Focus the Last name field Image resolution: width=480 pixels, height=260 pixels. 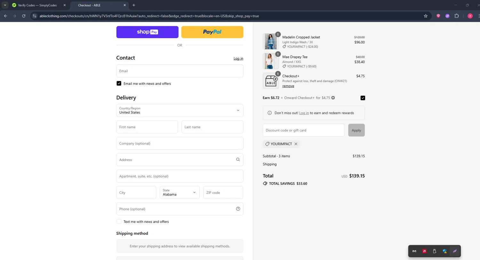(212, 127)
